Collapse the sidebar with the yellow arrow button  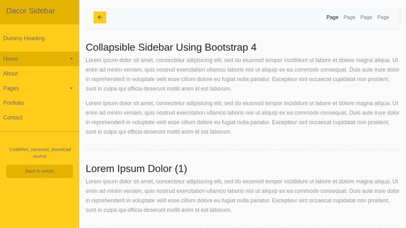(99, 17)
